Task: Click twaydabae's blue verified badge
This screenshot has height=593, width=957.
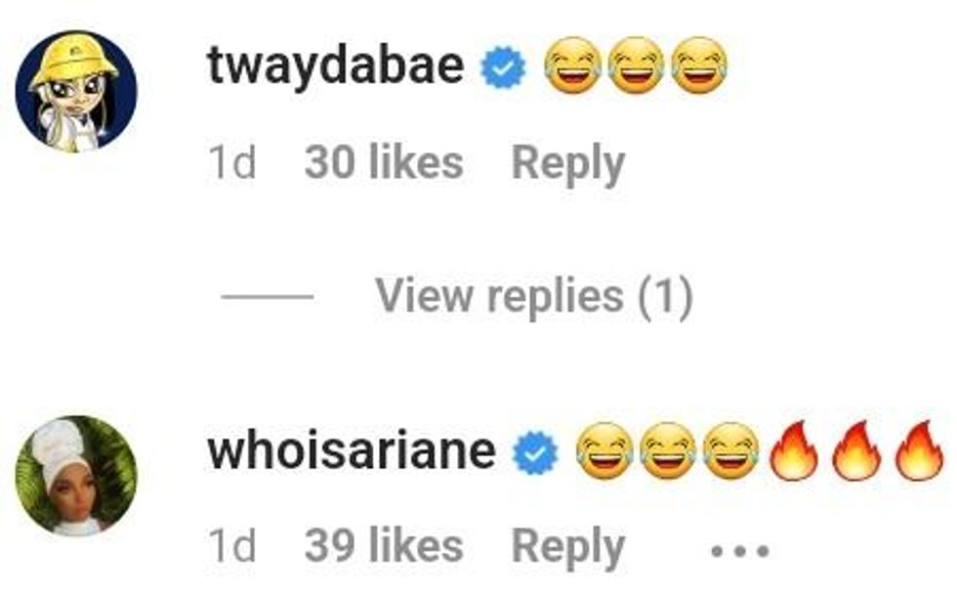Action: click(503, 67)
